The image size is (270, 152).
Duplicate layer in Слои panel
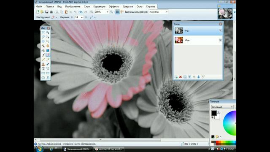[x=185, y=77]
